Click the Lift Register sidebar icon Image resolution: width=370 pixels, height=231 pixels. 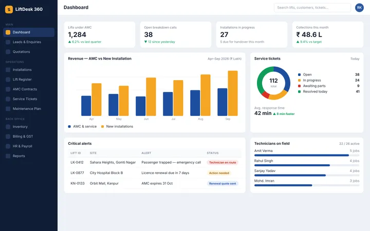[x=8, y=80]
